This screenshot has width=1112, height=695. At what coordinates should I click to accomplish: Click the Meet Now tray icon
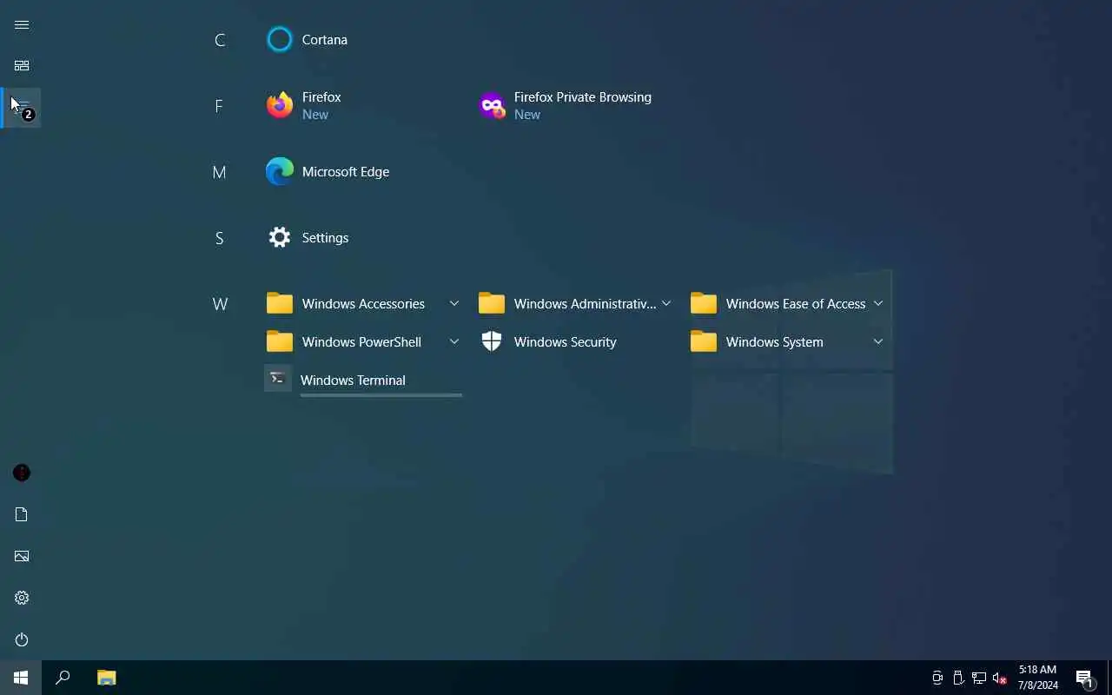(937, 678)
